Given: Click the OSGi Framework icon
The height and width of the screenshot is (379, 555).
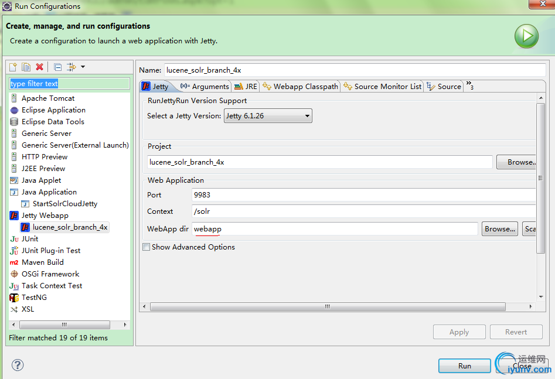Looking at the screenshot, I should tap(14, 274).
